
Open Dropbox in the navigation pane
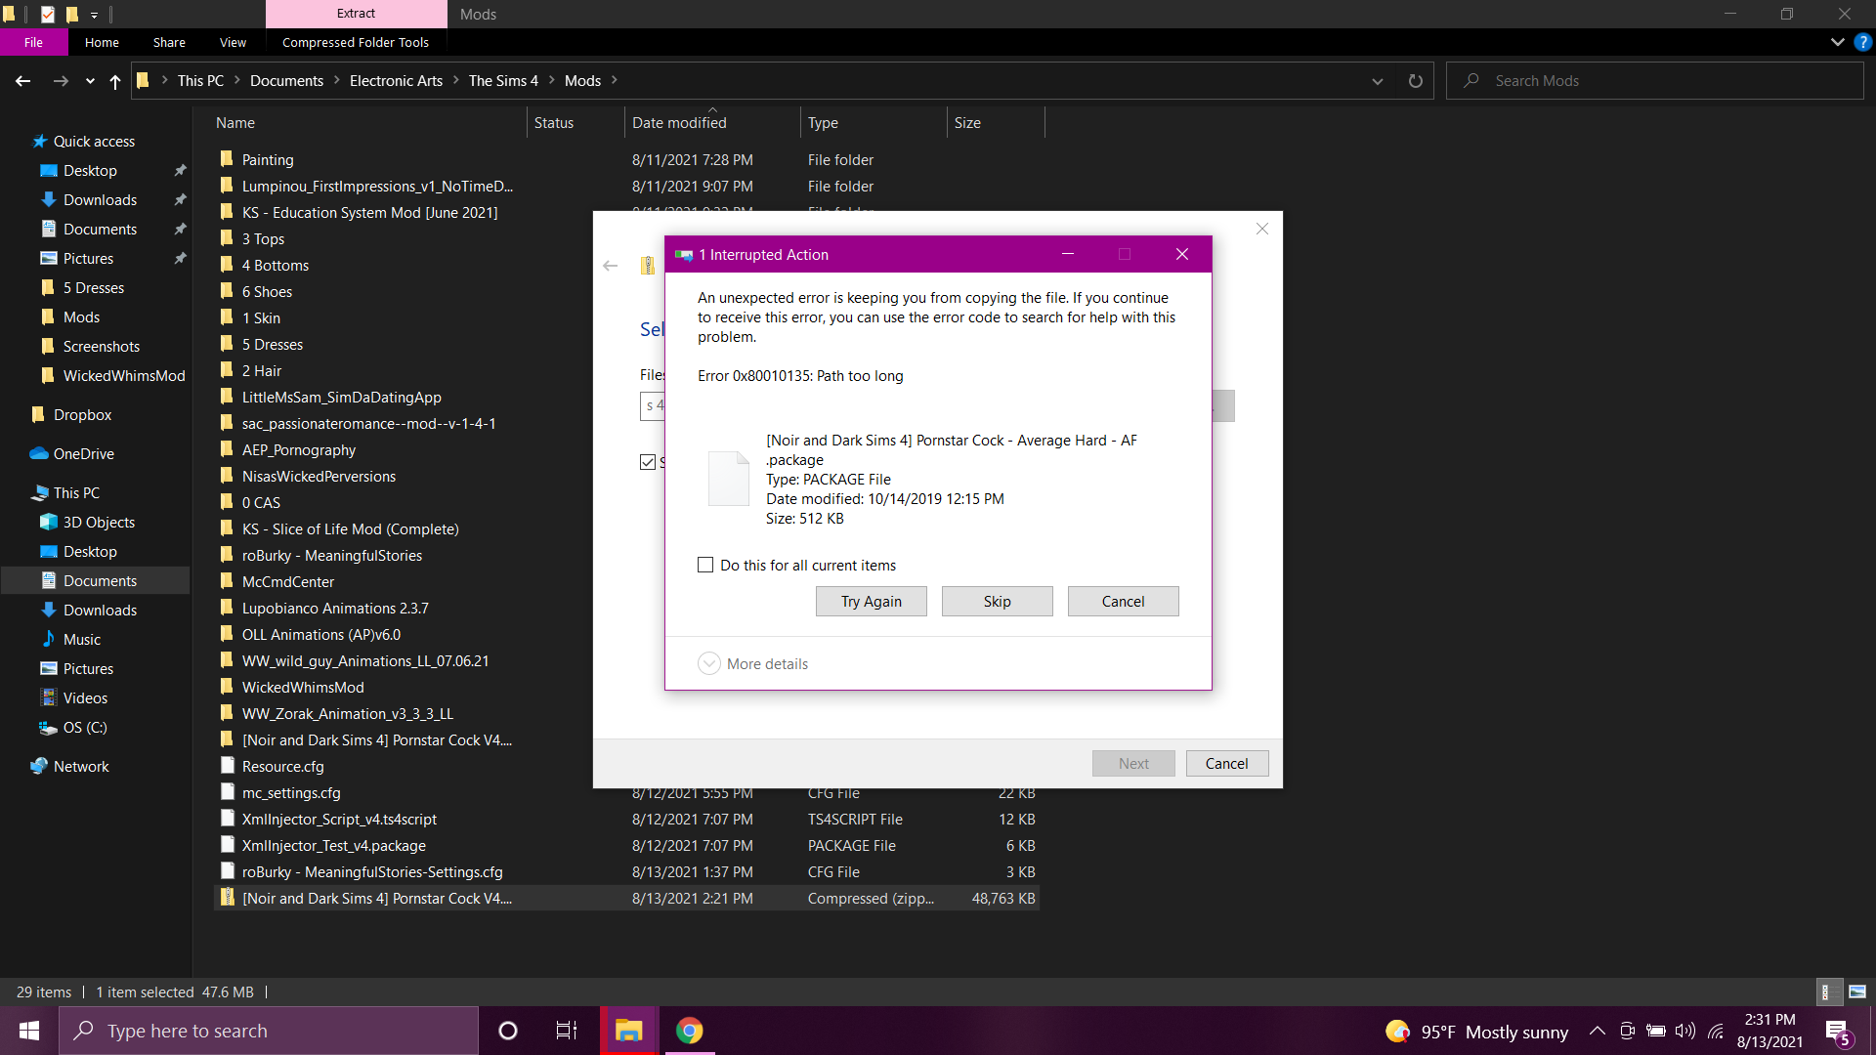click(x=82, y=415)
